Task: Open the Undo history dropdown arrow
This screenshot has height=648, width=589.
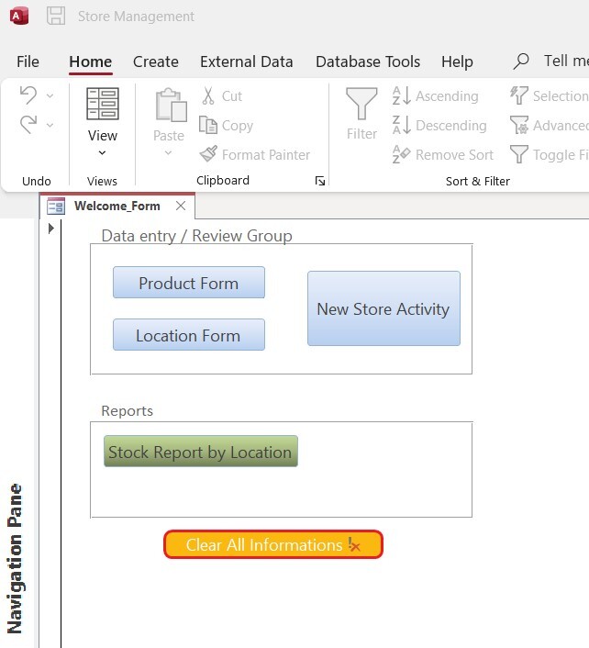Action: click(50, 95)
